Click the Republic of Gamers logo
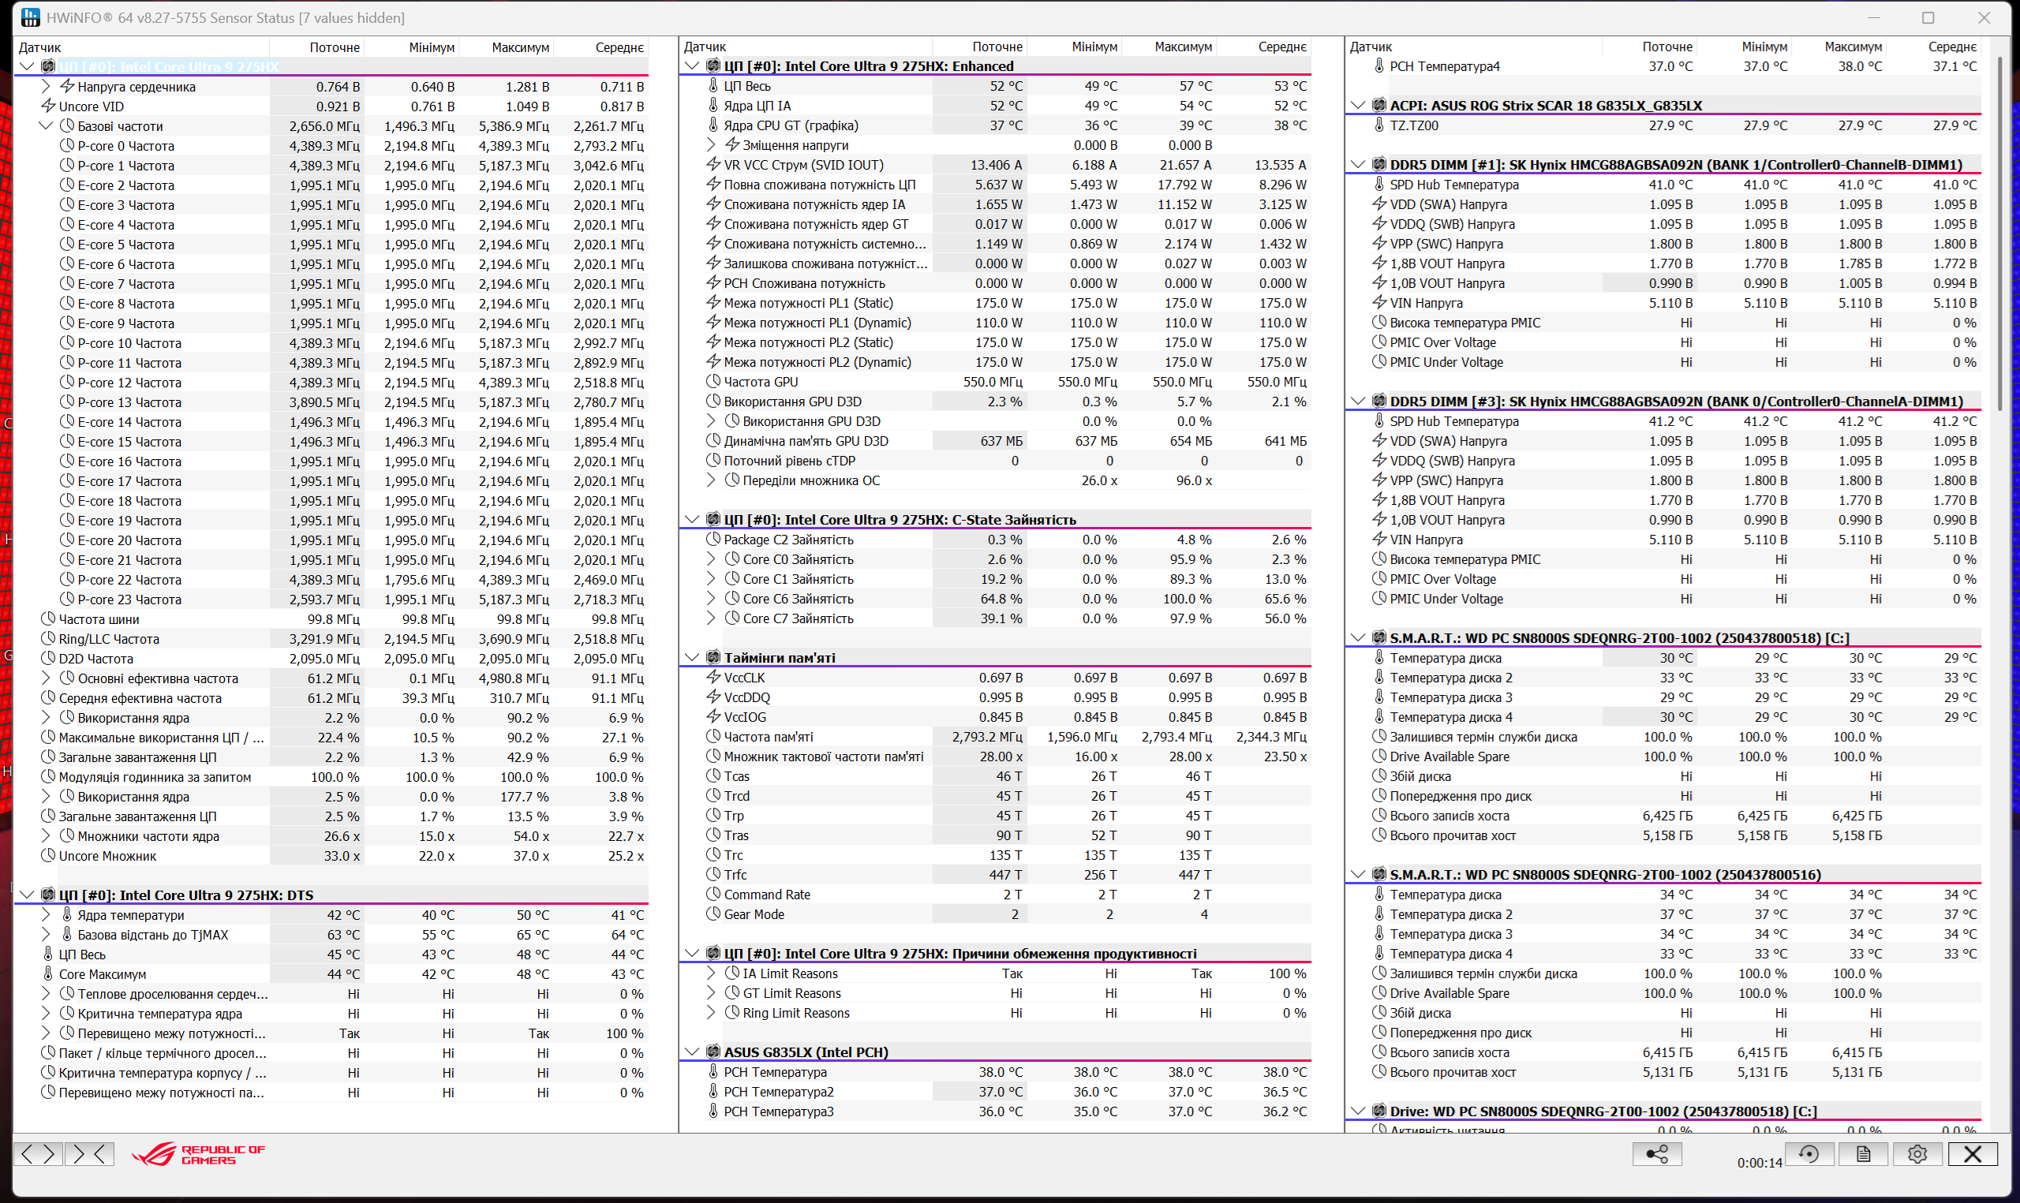Screen dimensions: 2020x1203 pyautogui.click(x=200, y=1154)
